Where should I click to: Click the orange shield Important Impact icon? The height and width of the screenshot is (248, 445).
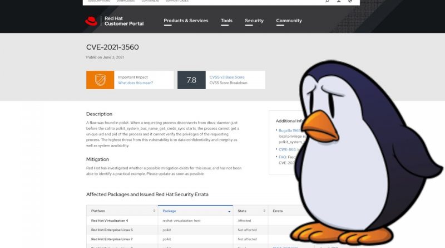tap(100, 80)
